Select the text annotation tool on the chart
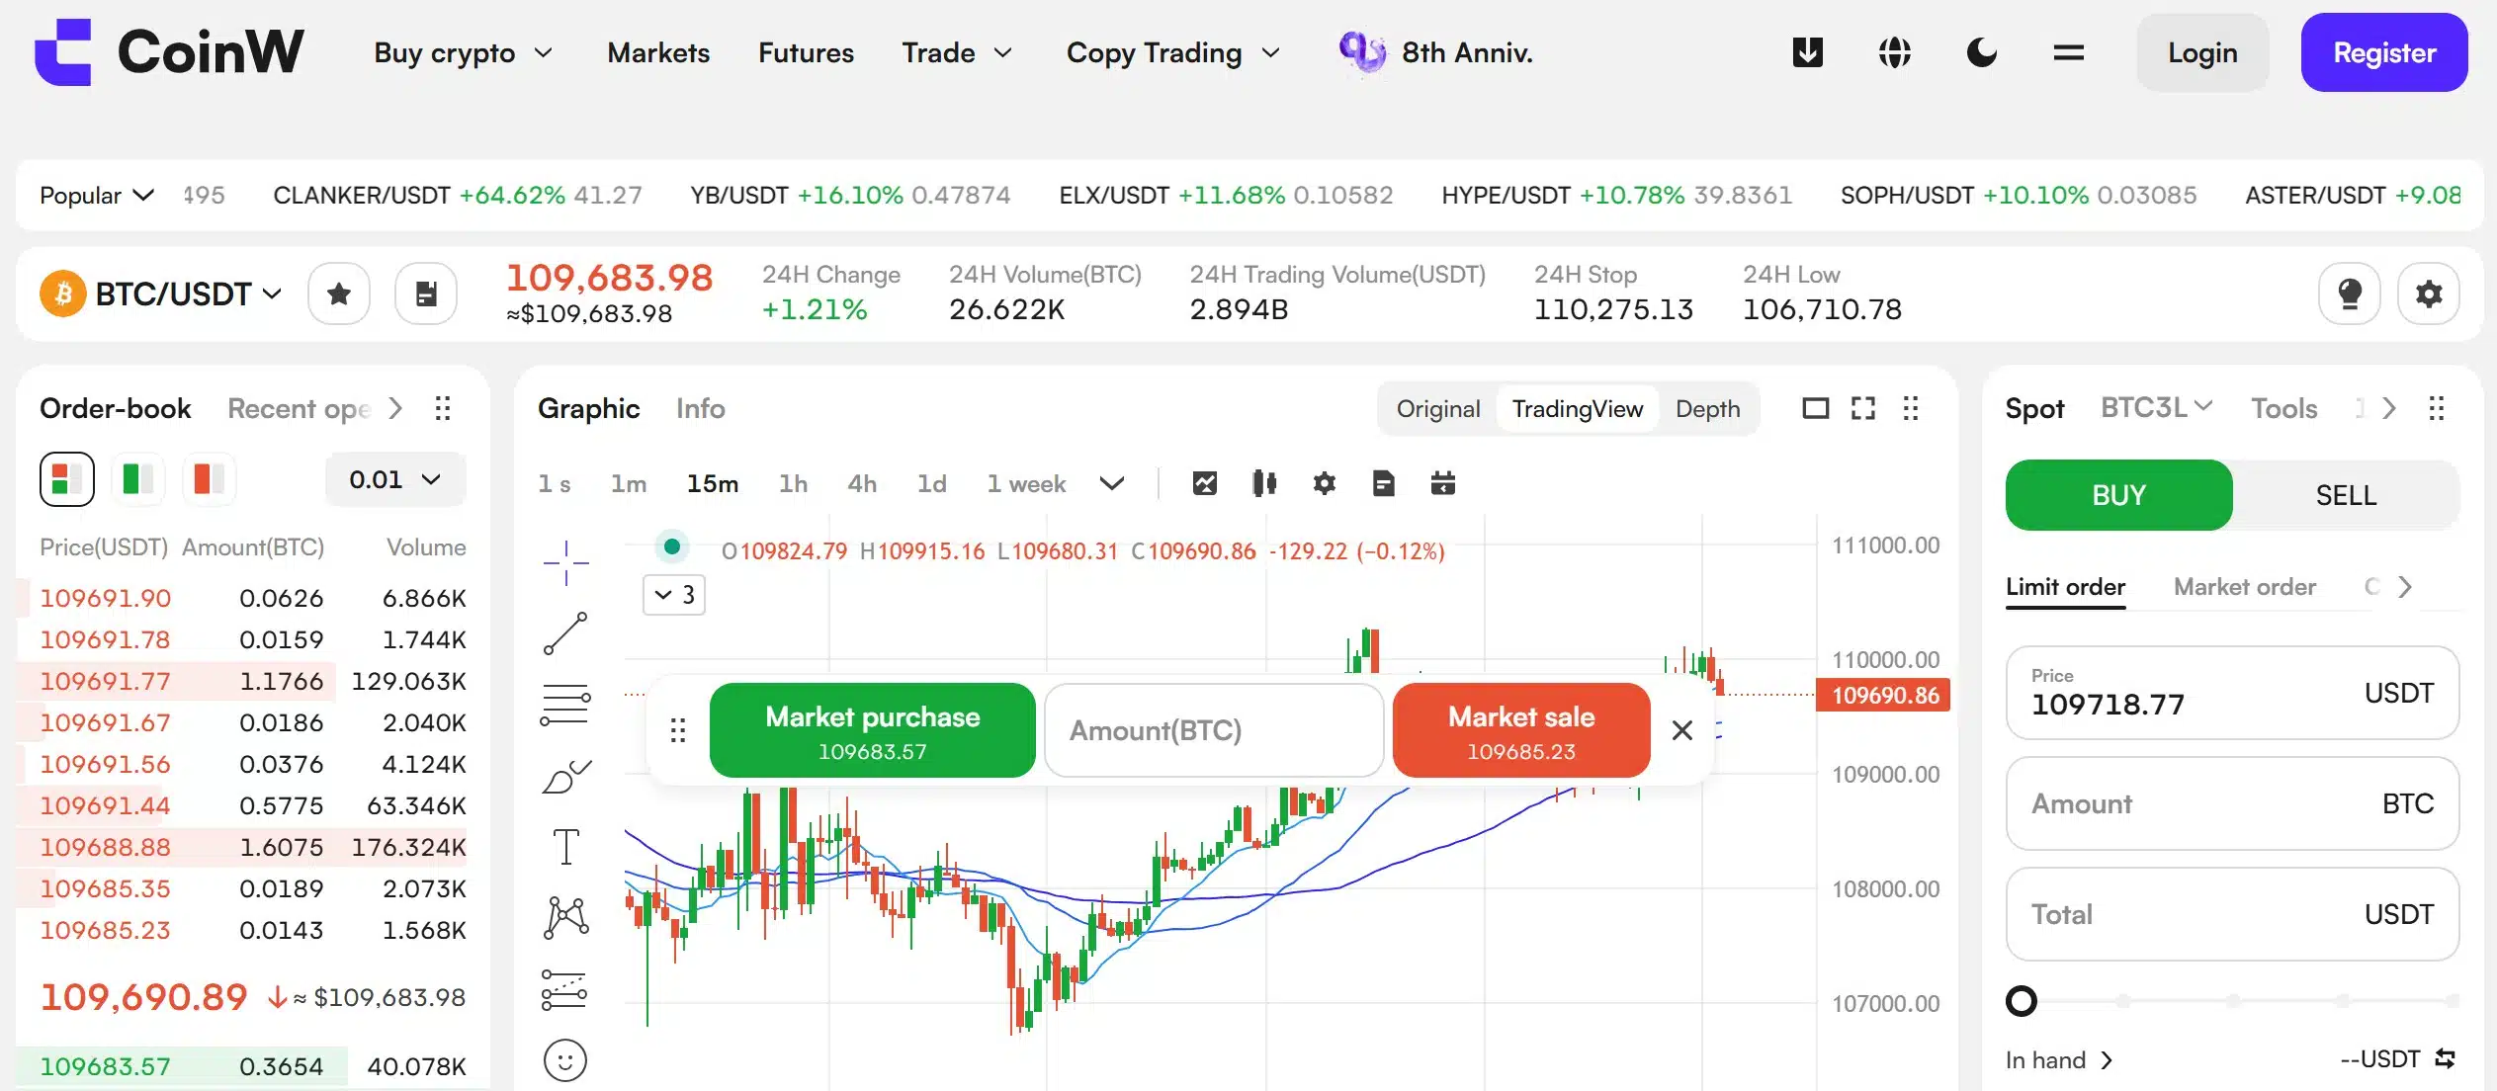This screenshot has height=1091, width=2497. point(565,846)
